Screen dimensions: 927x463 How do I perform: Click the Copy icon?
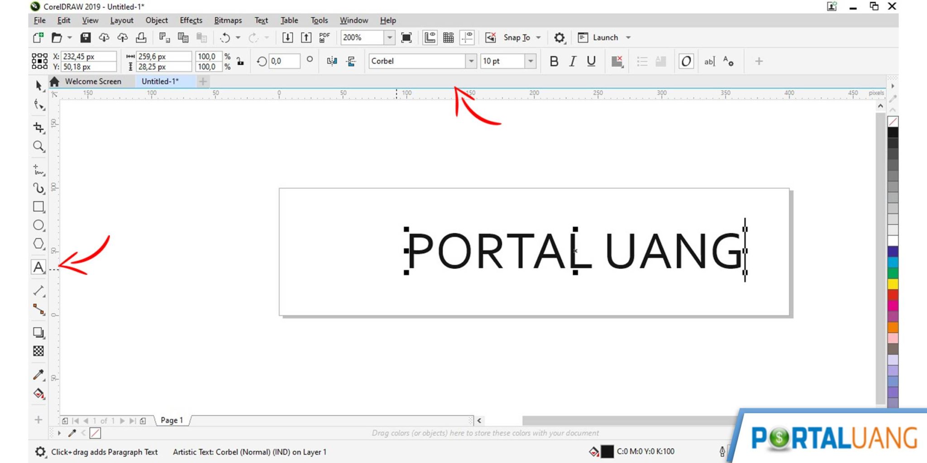pyautogui.click(x=183, y=38)
